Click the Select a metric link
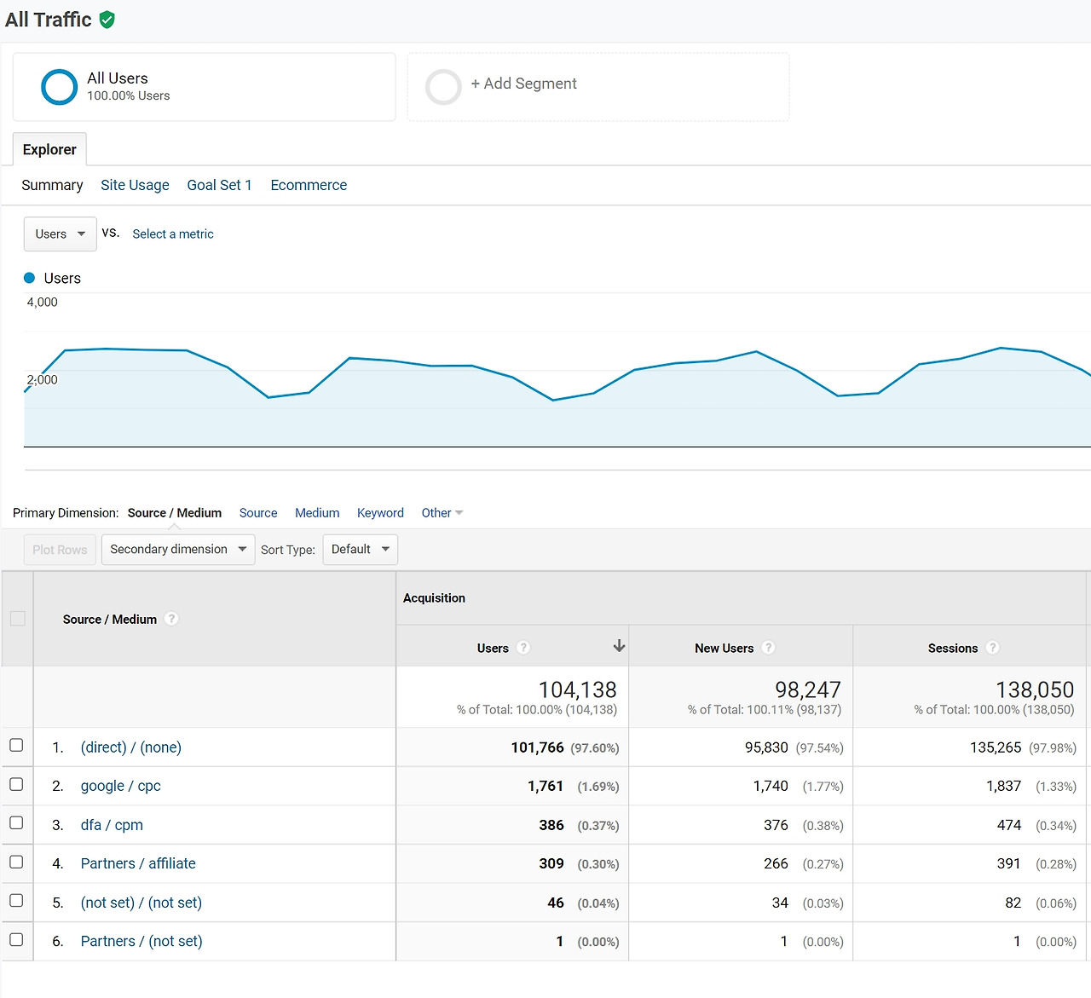Image resolution: width=1091 pixels, height=998 pixels. pyautogui.click(x=173, y=234)
